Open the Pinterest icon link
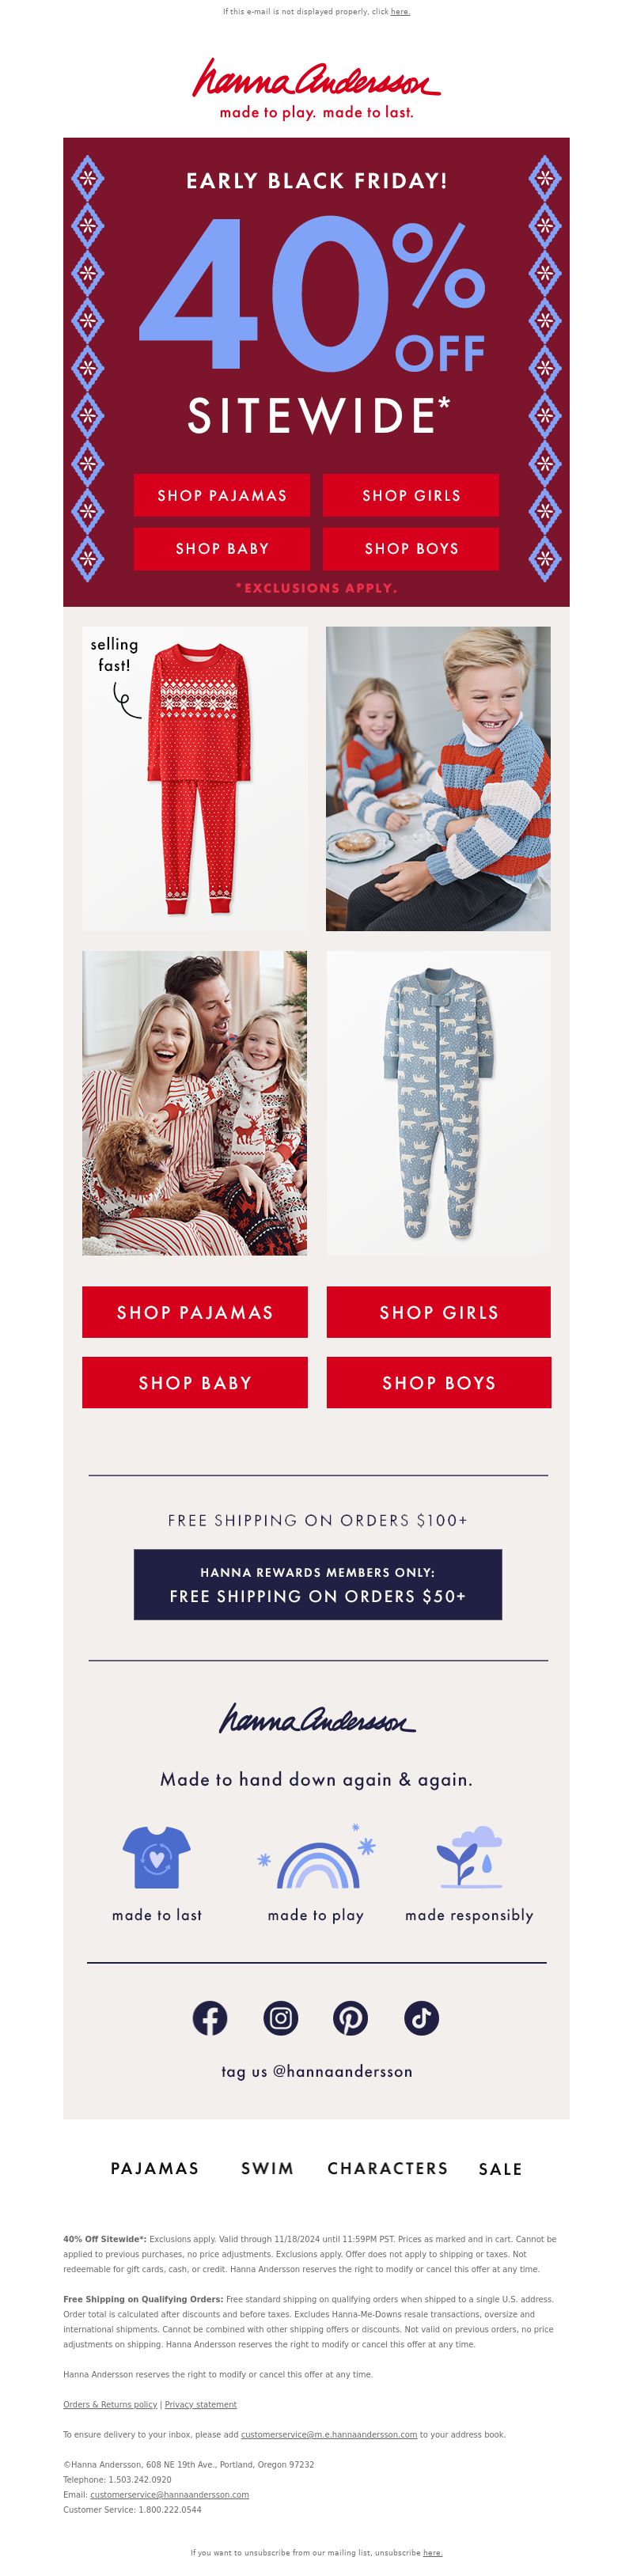 coord(351,2018)
